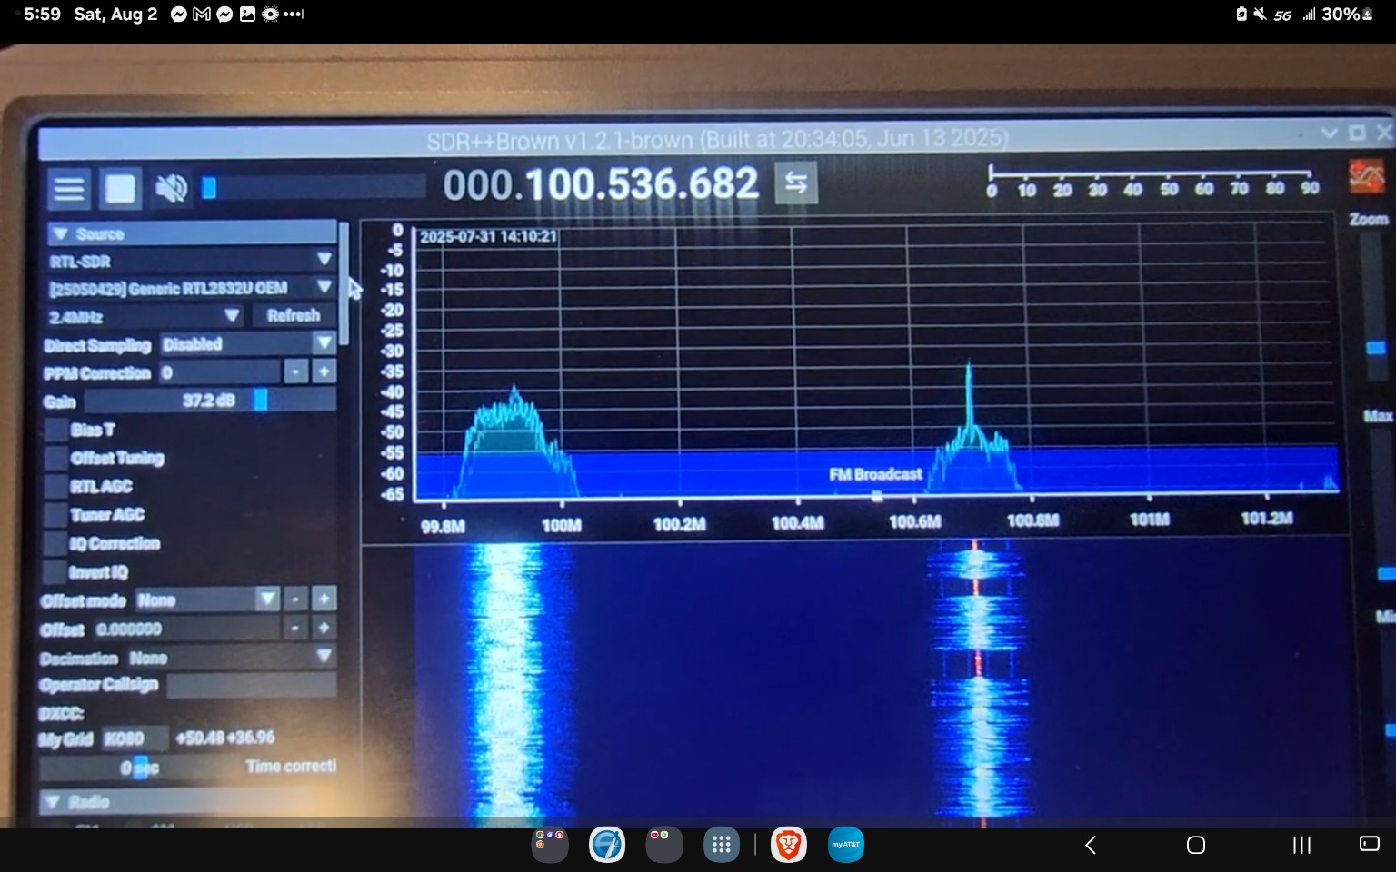This screenshot has width=1396, height=872.
Task: Tap the recent apps navigation button
Action: [x=1301, y=845]
